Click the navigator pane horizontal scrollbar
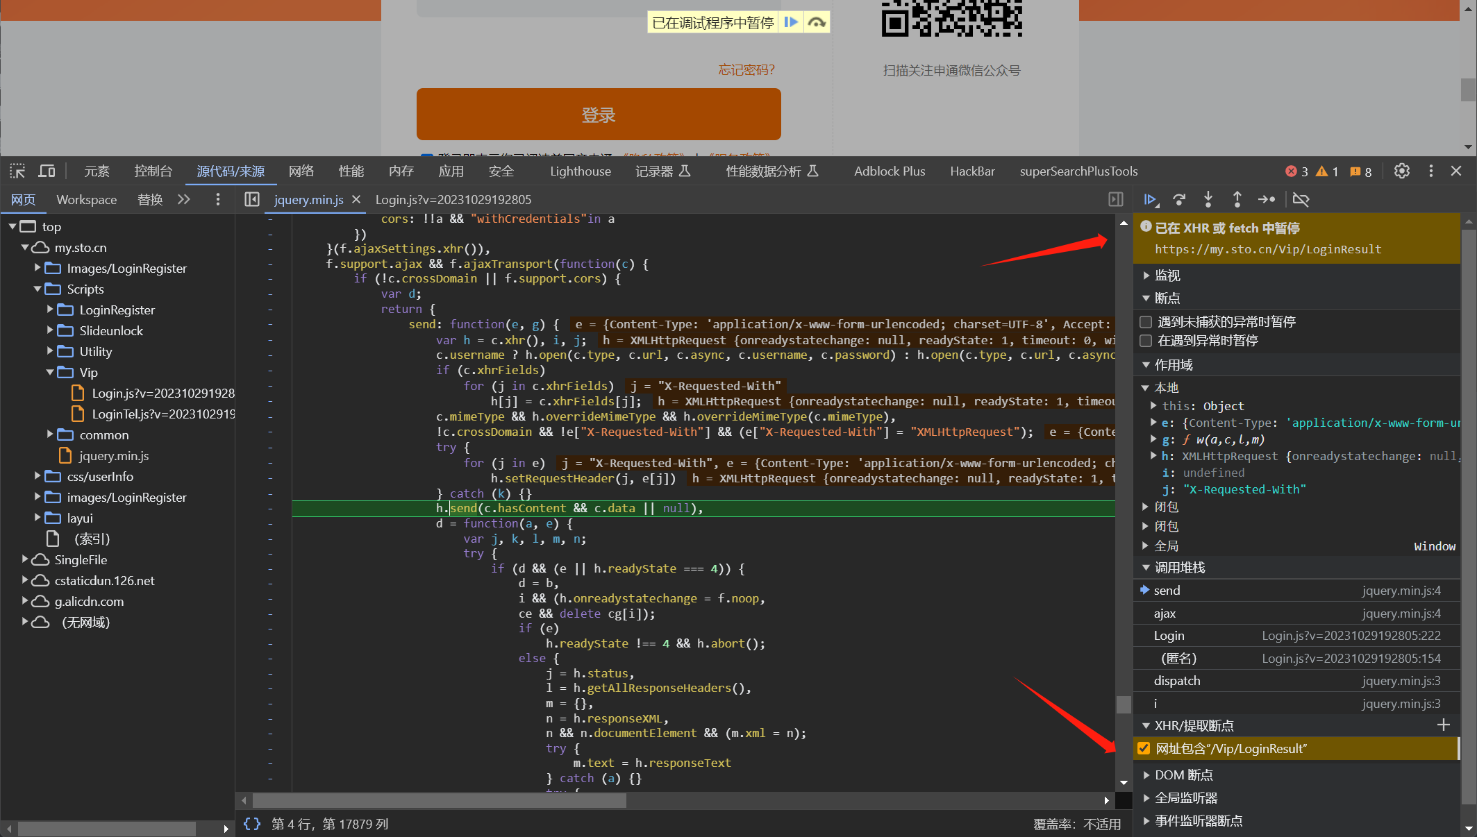The image size is (1477, 837). 106,829
